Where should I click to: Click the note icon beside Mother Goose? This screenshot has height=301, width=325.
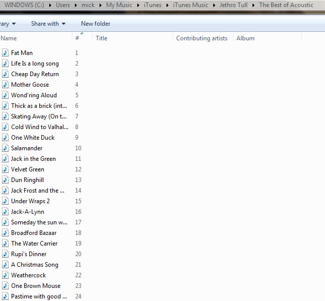5,85
